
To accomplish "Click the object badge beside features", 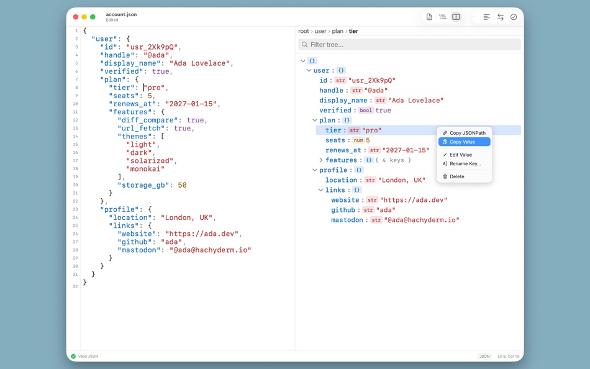I will [x=369, y=160].
